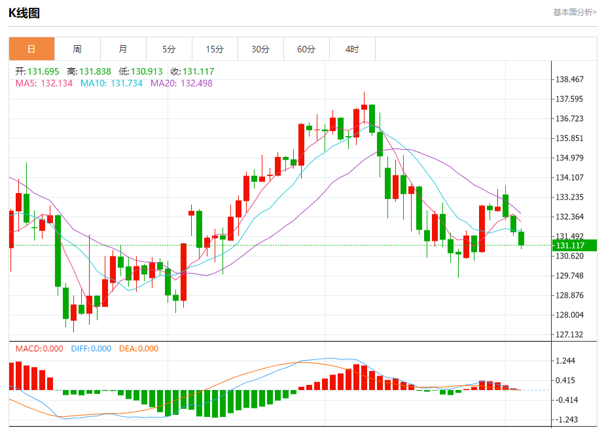This screenshot has width=606, height=428.
Task: Switch to the 月 monthly tab
Action: (123, 49)
